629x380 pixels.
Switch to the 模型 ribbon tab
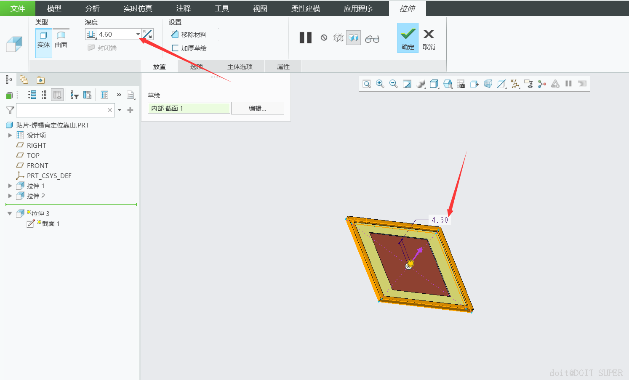[x=54, y=8]
